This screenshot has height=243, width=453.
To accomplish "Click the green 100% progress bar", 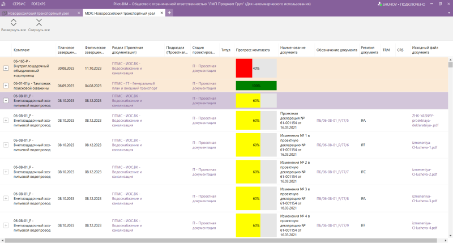I will click(x=256, y=86).
